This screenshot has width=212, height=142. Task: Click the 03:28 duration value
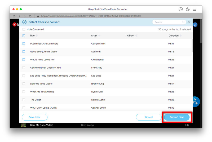[171, 60]
